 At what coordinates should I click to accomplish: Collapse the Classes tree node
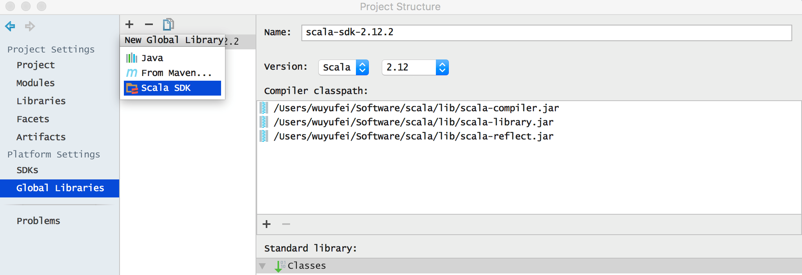[262, 266]
